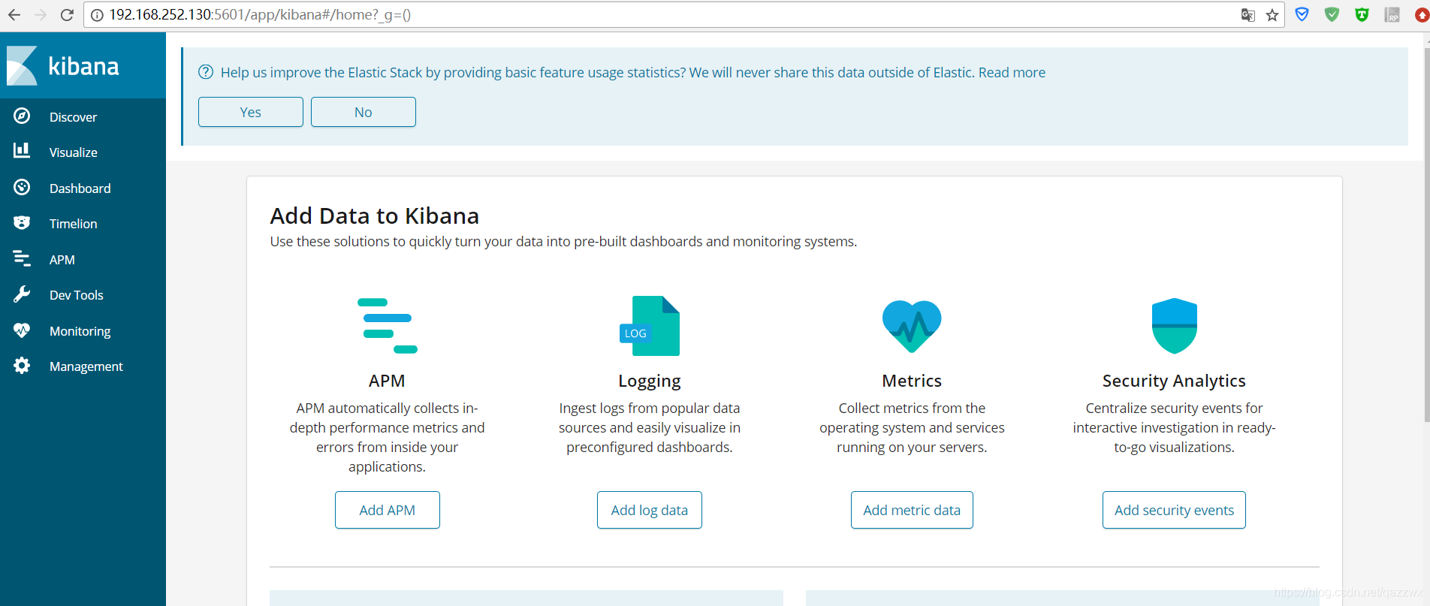This screenshot has height=606, width=1430.
Task: Click the browser forward arrow
Action: [41, 15]
